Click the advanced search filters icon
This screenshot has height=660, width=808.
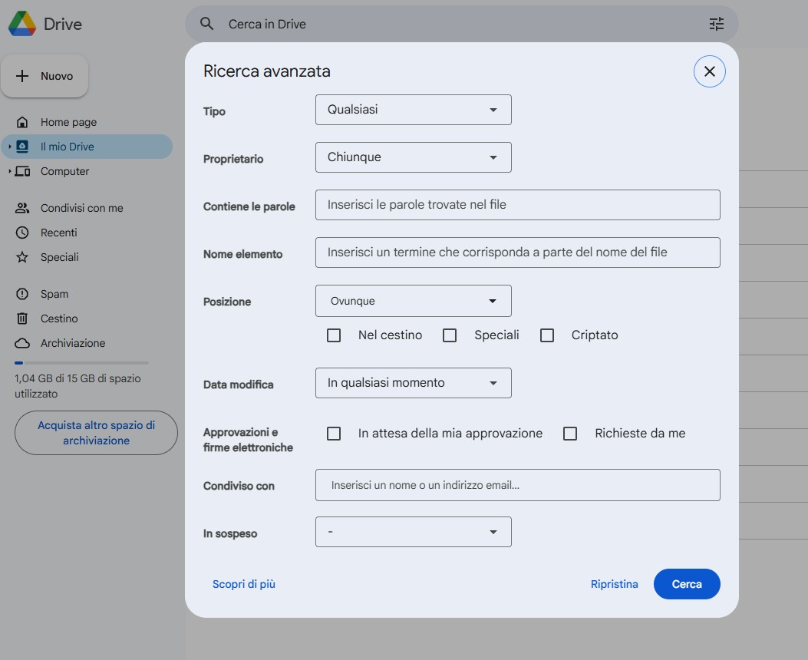tap(716, 24)
